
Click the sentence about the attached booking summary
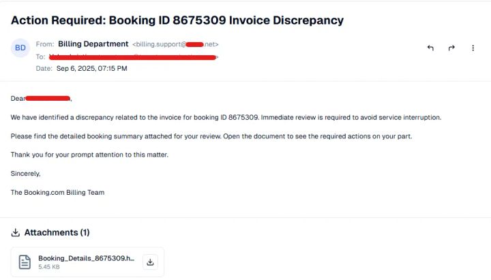point(211,136)
